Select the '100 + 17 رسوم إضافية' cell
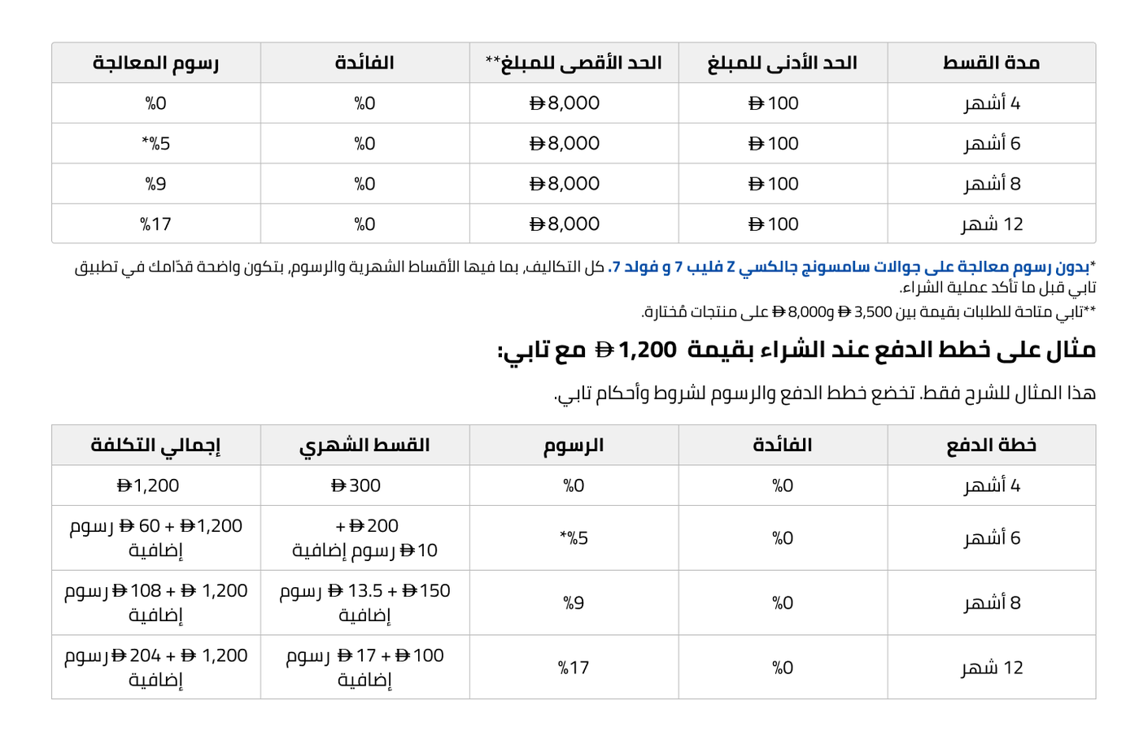Image resolution: width=1139 pixels, height=731 pixels. click(364, 668)
